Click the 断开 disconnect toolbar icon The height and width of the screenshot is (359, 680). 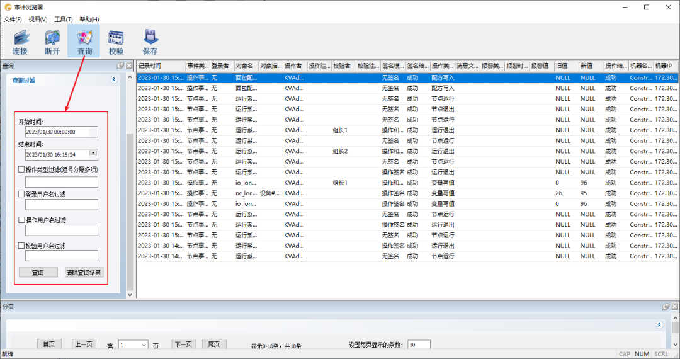(x=52, y=42)
